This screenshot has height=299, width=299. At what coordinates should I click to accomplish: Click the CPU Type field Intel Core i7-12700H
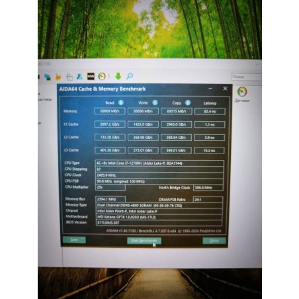[159, 163]
